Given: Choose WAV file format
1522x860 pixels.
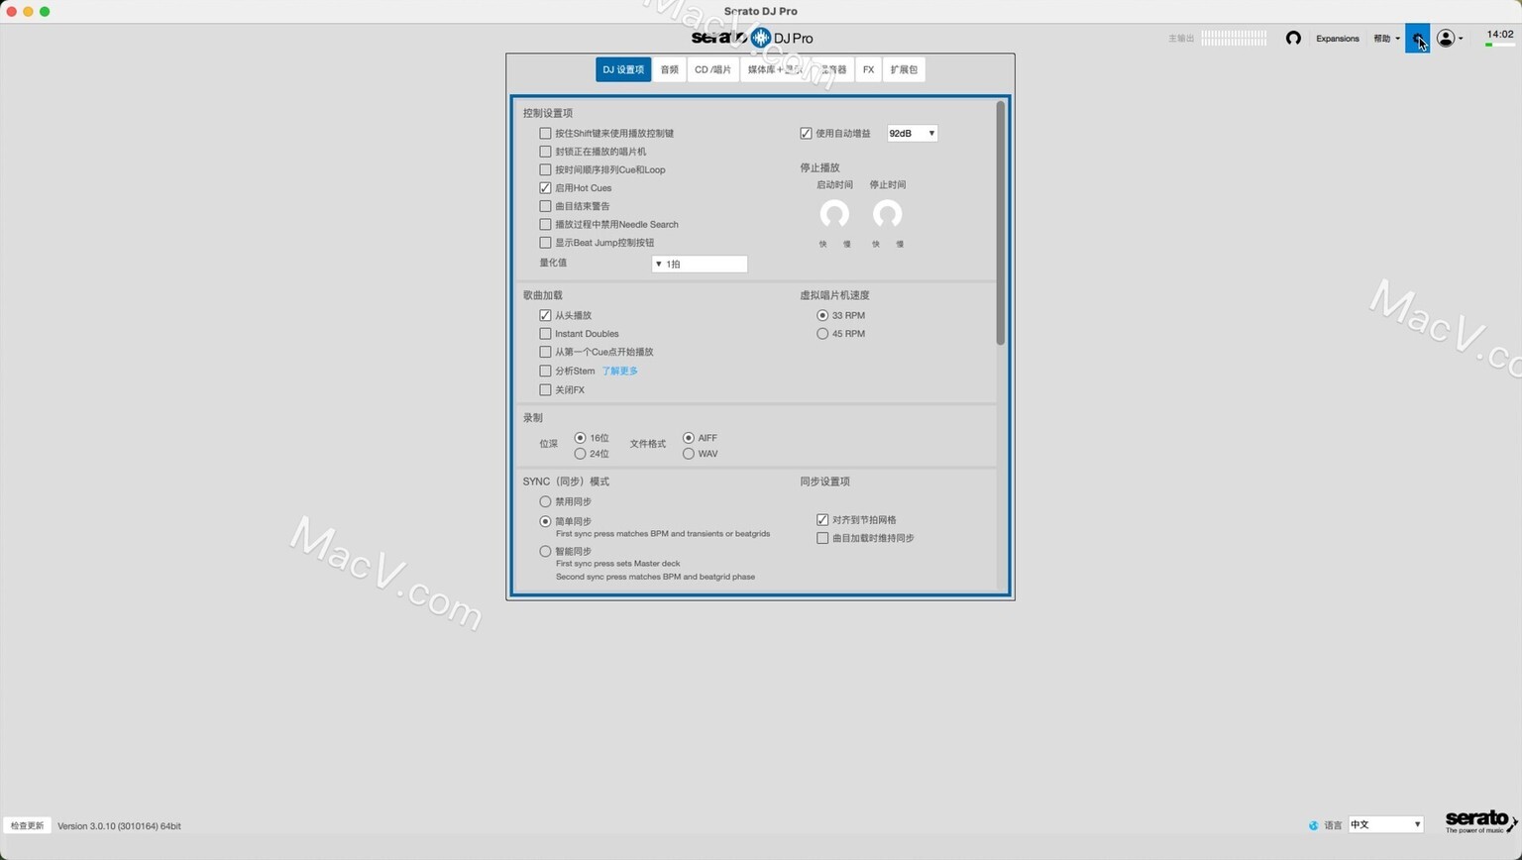Looking at the screenshot, I should pos(688,454).
